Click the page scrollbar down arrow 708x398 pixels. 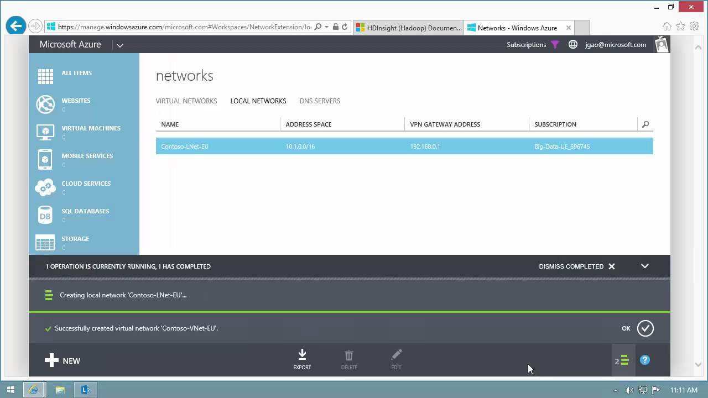[x=699, y=365]
